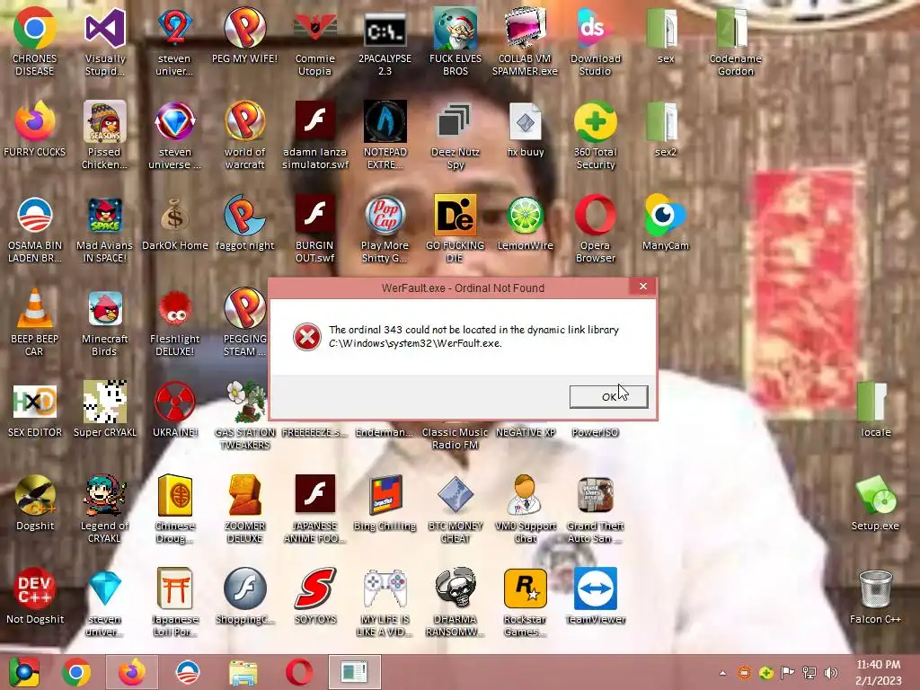Viewport: 920px width, 690px height.
Task: Switch to Firefox in the taskbar
Action: pyautogui.click(x=132, y=672)
